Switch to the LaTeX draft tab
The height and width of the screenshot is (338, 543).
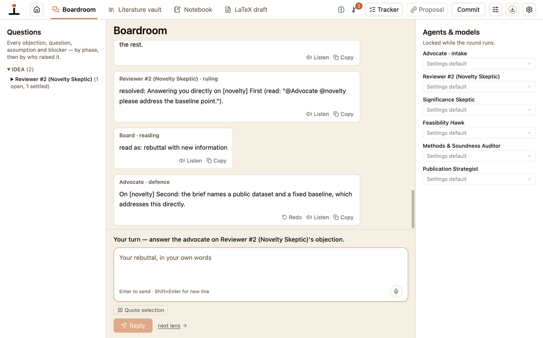tap(246, 9)
